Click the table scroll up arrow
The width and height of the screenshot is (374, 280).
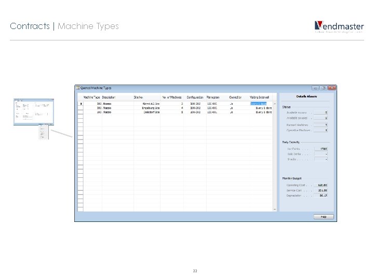pos(275,104)
